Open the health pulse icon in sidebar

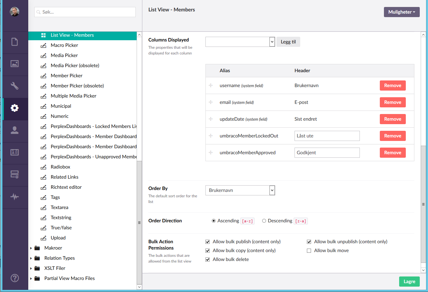(15, 197)
